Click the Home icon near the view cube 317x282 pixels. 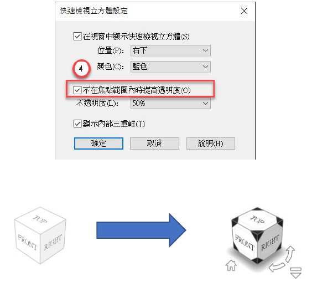[231, 265]
